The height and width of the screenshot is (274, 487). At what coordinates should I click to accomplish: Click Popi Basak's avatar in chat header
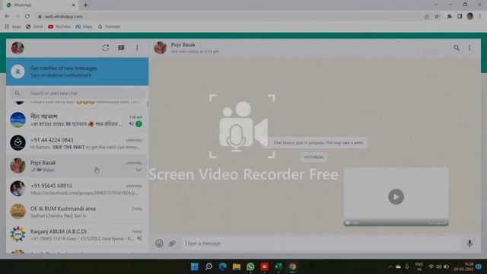coord(161,48)
